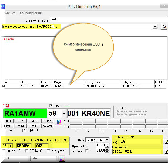
Task: Open the Конфигурация menu
Action: click(31, 13)
